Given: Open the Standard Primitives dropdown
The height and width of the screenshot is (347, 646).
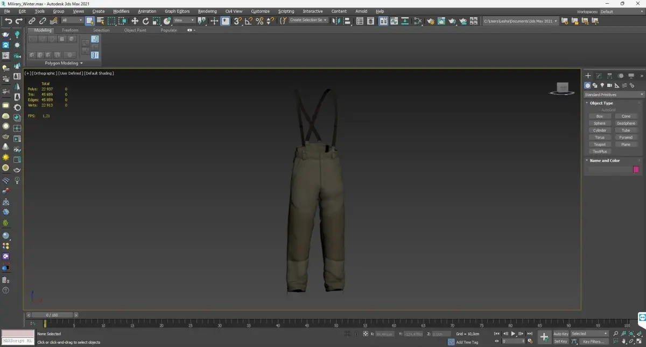Looking at the screenshot, I should coord(614,95).
